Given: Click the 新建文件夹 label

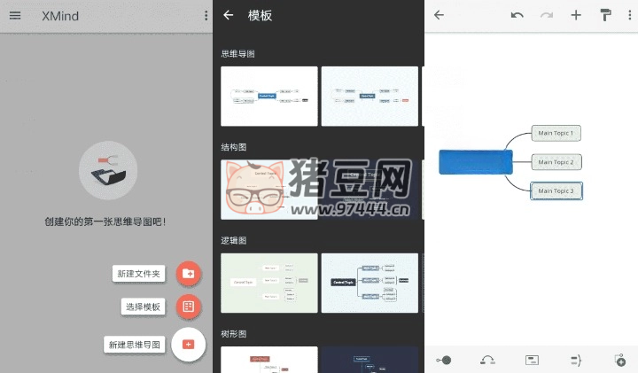Looking at the screenshot, I should point(139,274).
